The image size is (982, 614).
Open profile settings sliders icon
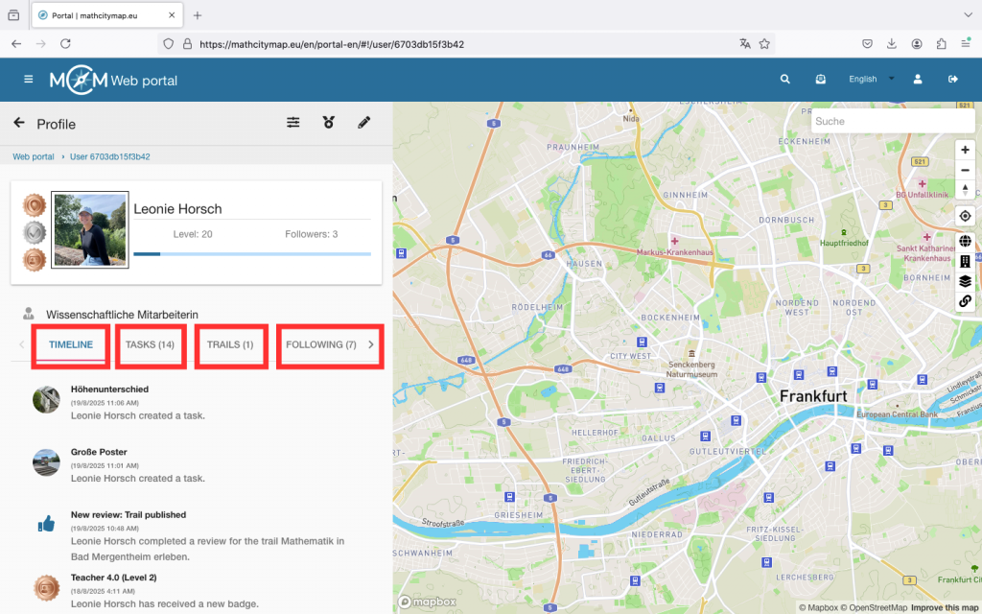pos(293,123)
